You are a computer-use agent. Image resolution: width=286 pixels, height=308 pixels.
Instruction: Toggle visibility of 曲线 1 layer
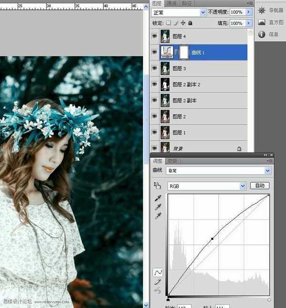point(154,52)
